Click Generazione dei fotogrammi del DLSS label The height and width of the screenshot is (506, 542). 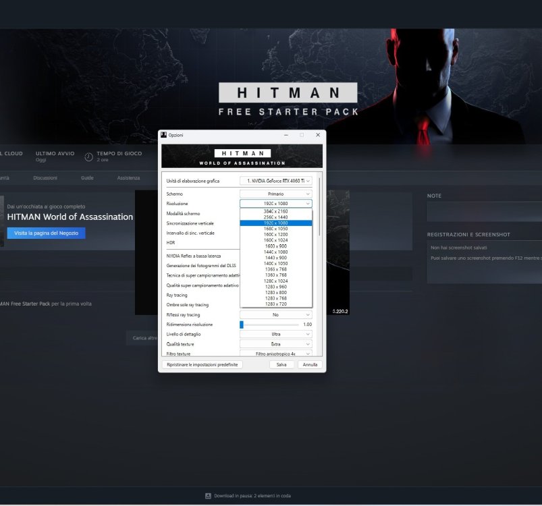[x=201, y=266]
